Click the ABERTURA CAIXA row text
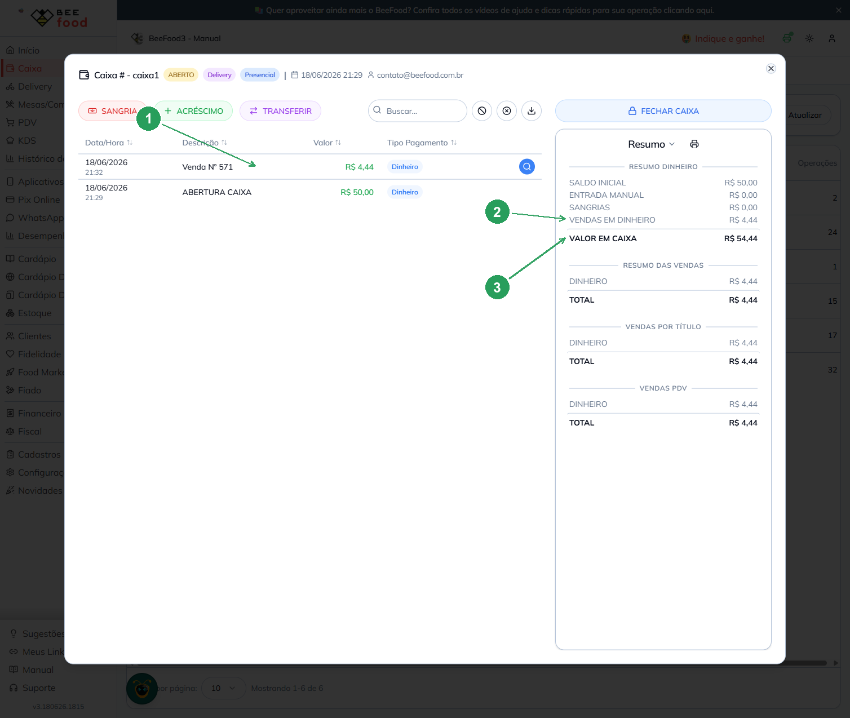The width and height of the screenshot is (850, 718). click(217, 192)
